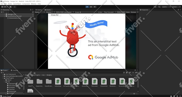Image resolution: width=182 pixels, height=97 pixels.
Task: Open the File menu
Action: point(2,4)
